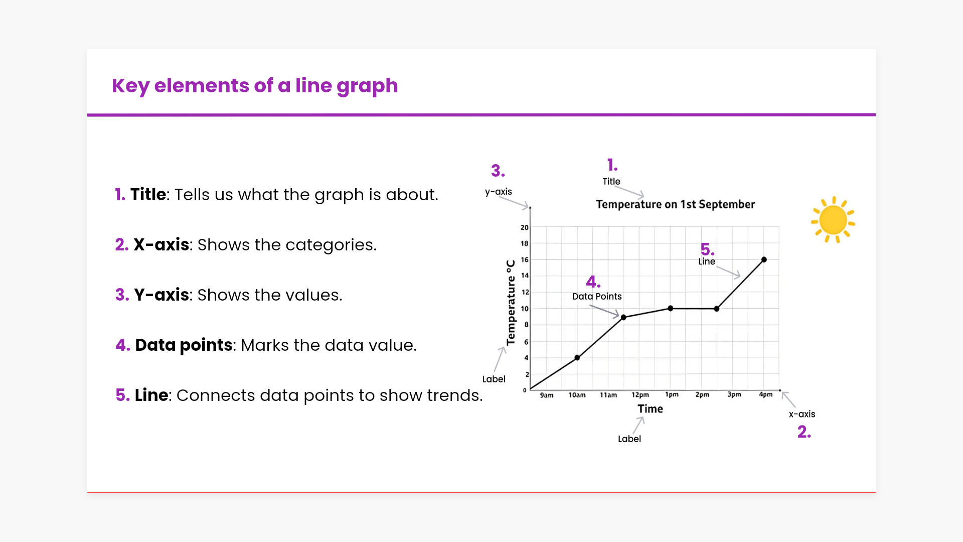Select the 'Data Points' annotation on the graph
Viewport: 963px width, 542px height.
click(x=597, y=297)
